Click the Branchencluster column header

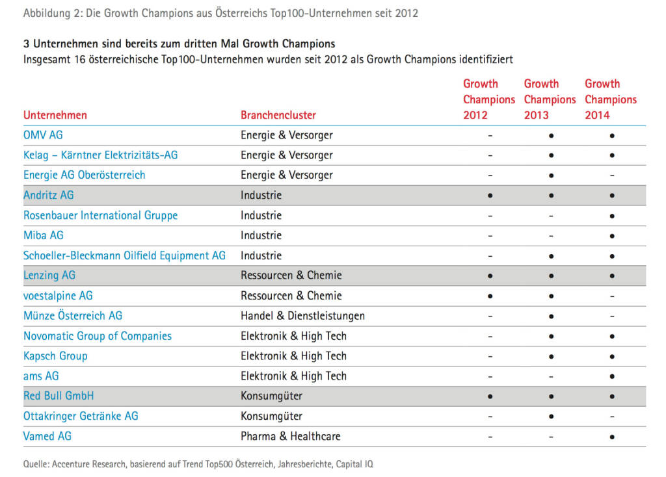click(278, 115)
